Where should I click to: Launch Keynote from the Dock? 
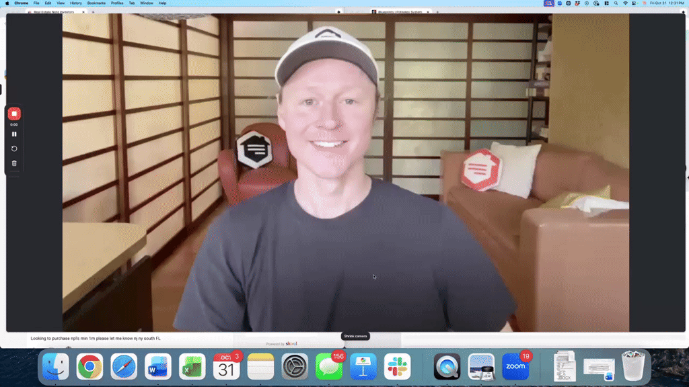363,366
